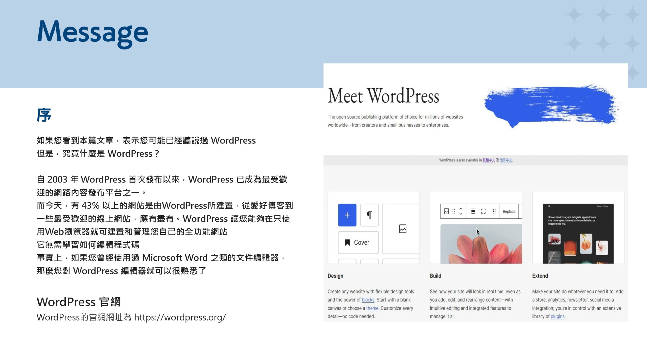Click 'The open source publishing platform' tagline

click(395, 121)
